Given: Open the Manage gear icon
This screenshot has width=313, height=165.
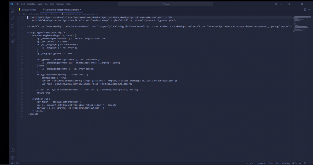Looking at the screenshot, I should tap(13, 158).
